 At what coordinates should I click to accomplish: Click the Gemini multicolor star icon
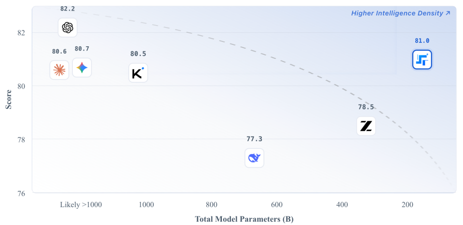(82, 67)
